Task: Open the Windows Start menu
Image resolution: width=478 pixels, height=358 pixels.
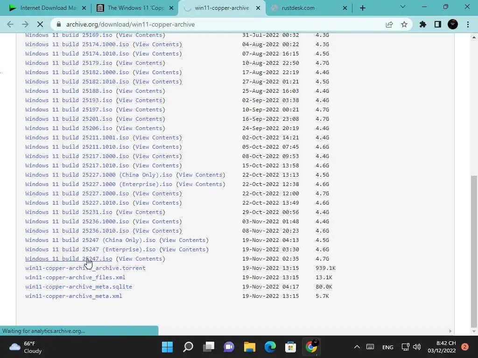Action: tap(167, 347)
